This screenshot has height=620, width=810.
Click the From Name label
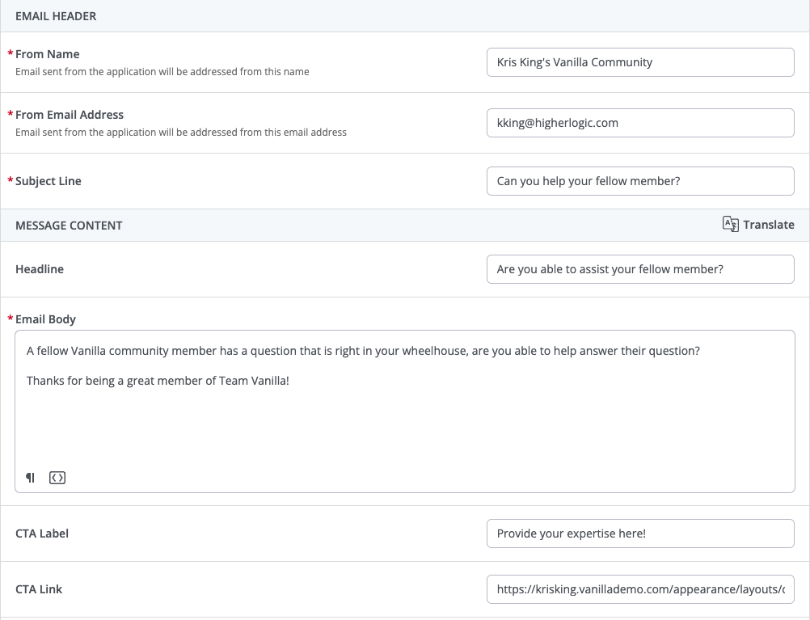pyautogui.click(x=48, y=54)
